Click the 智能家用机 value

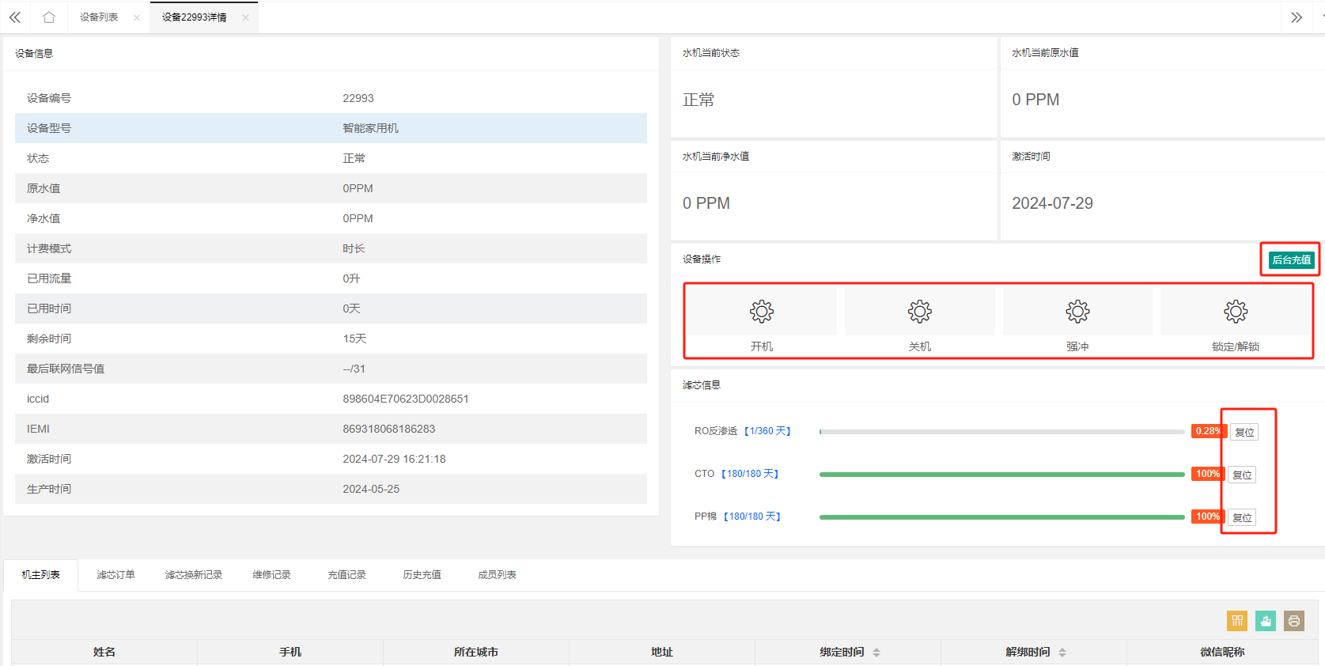tap(370, 128)
